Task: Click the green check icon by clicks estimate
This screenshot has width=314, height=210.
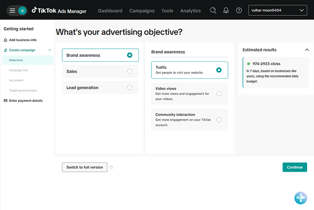Action: pos(248,64)
